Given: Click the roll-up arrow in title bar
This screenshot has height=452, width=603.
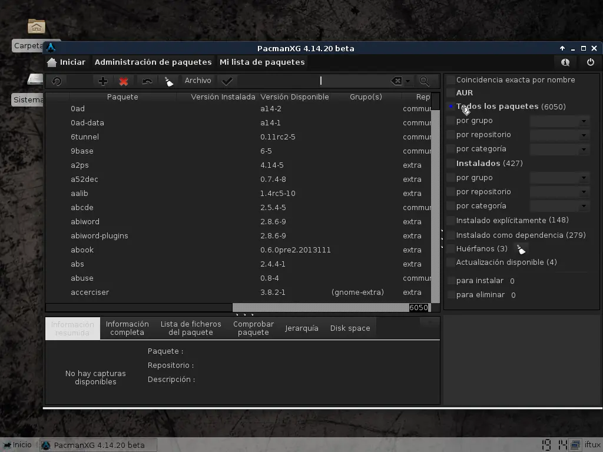Looking at the screenshot, I should [x=562, y=48].
